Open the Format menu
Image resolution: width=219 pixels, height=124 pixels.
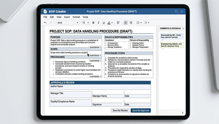coord(76,17)
